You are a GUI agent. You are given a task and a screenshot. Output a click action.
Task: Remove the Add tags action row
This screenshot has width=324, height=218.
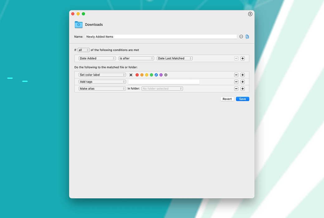236,82
